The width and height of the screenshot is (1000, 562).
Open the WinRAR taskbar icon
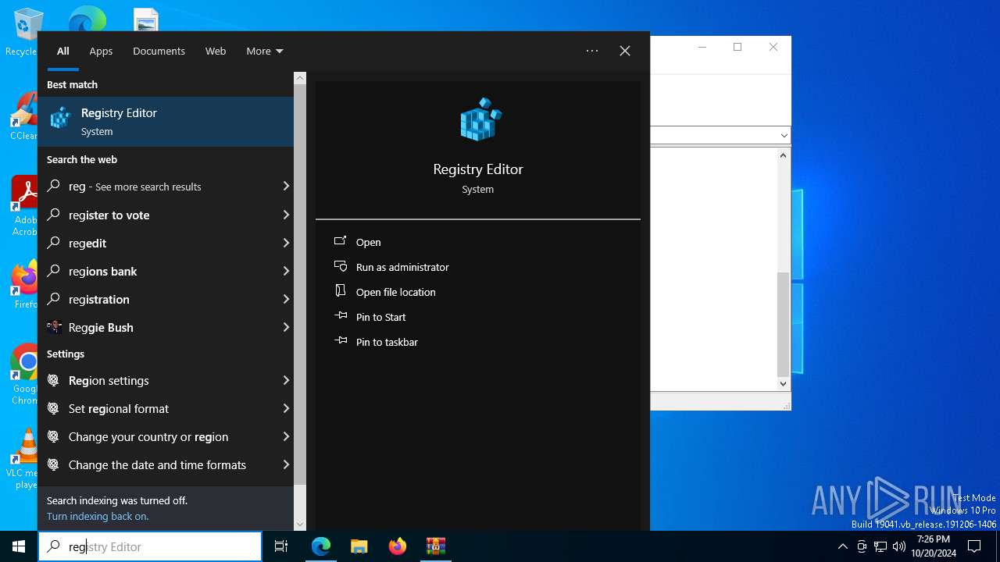[435, 546]
